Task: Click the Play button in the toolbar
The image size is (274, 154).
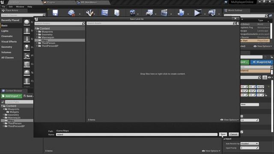Action: click(198, 13)
